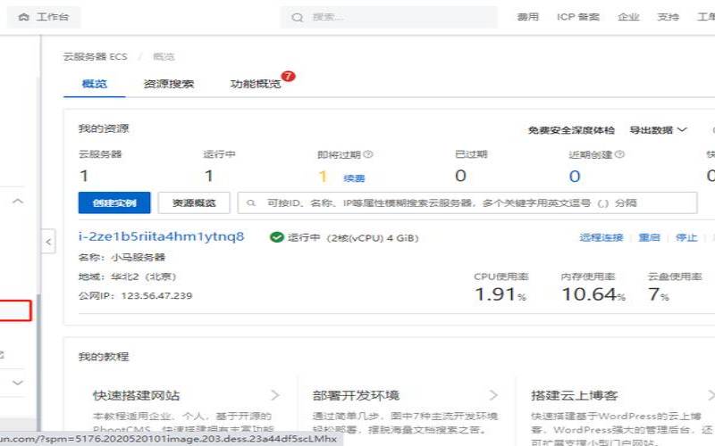Screen dimensions: 715x446
Task: Click 停止 for the instance
Action: pos(686,237)
